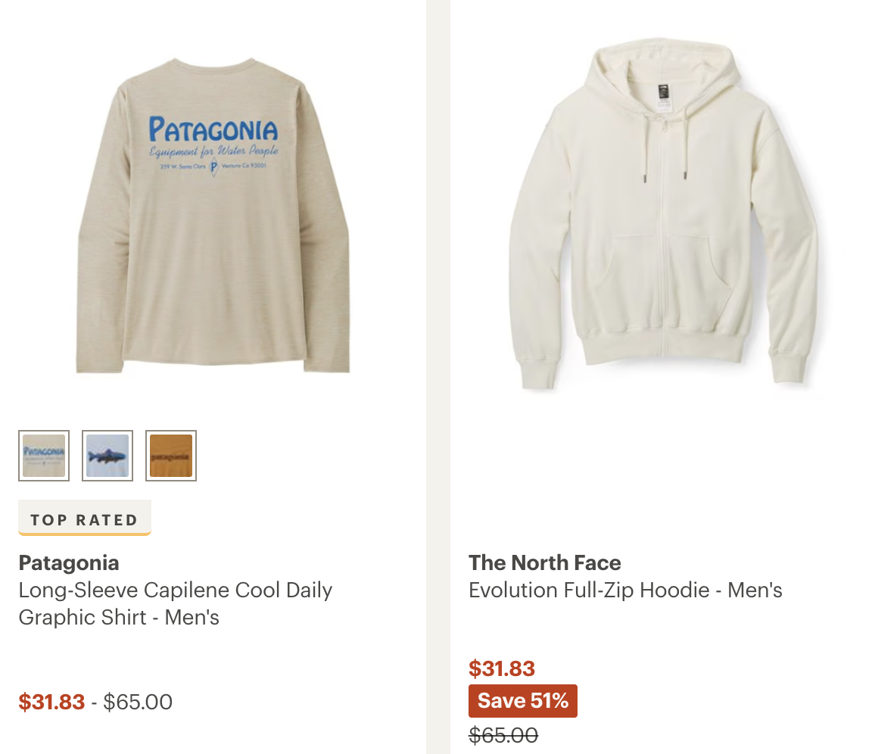Select the light blue fish graphic swatch
The width and height of the screenshot is (875, 754).
(x=107, y=456)
